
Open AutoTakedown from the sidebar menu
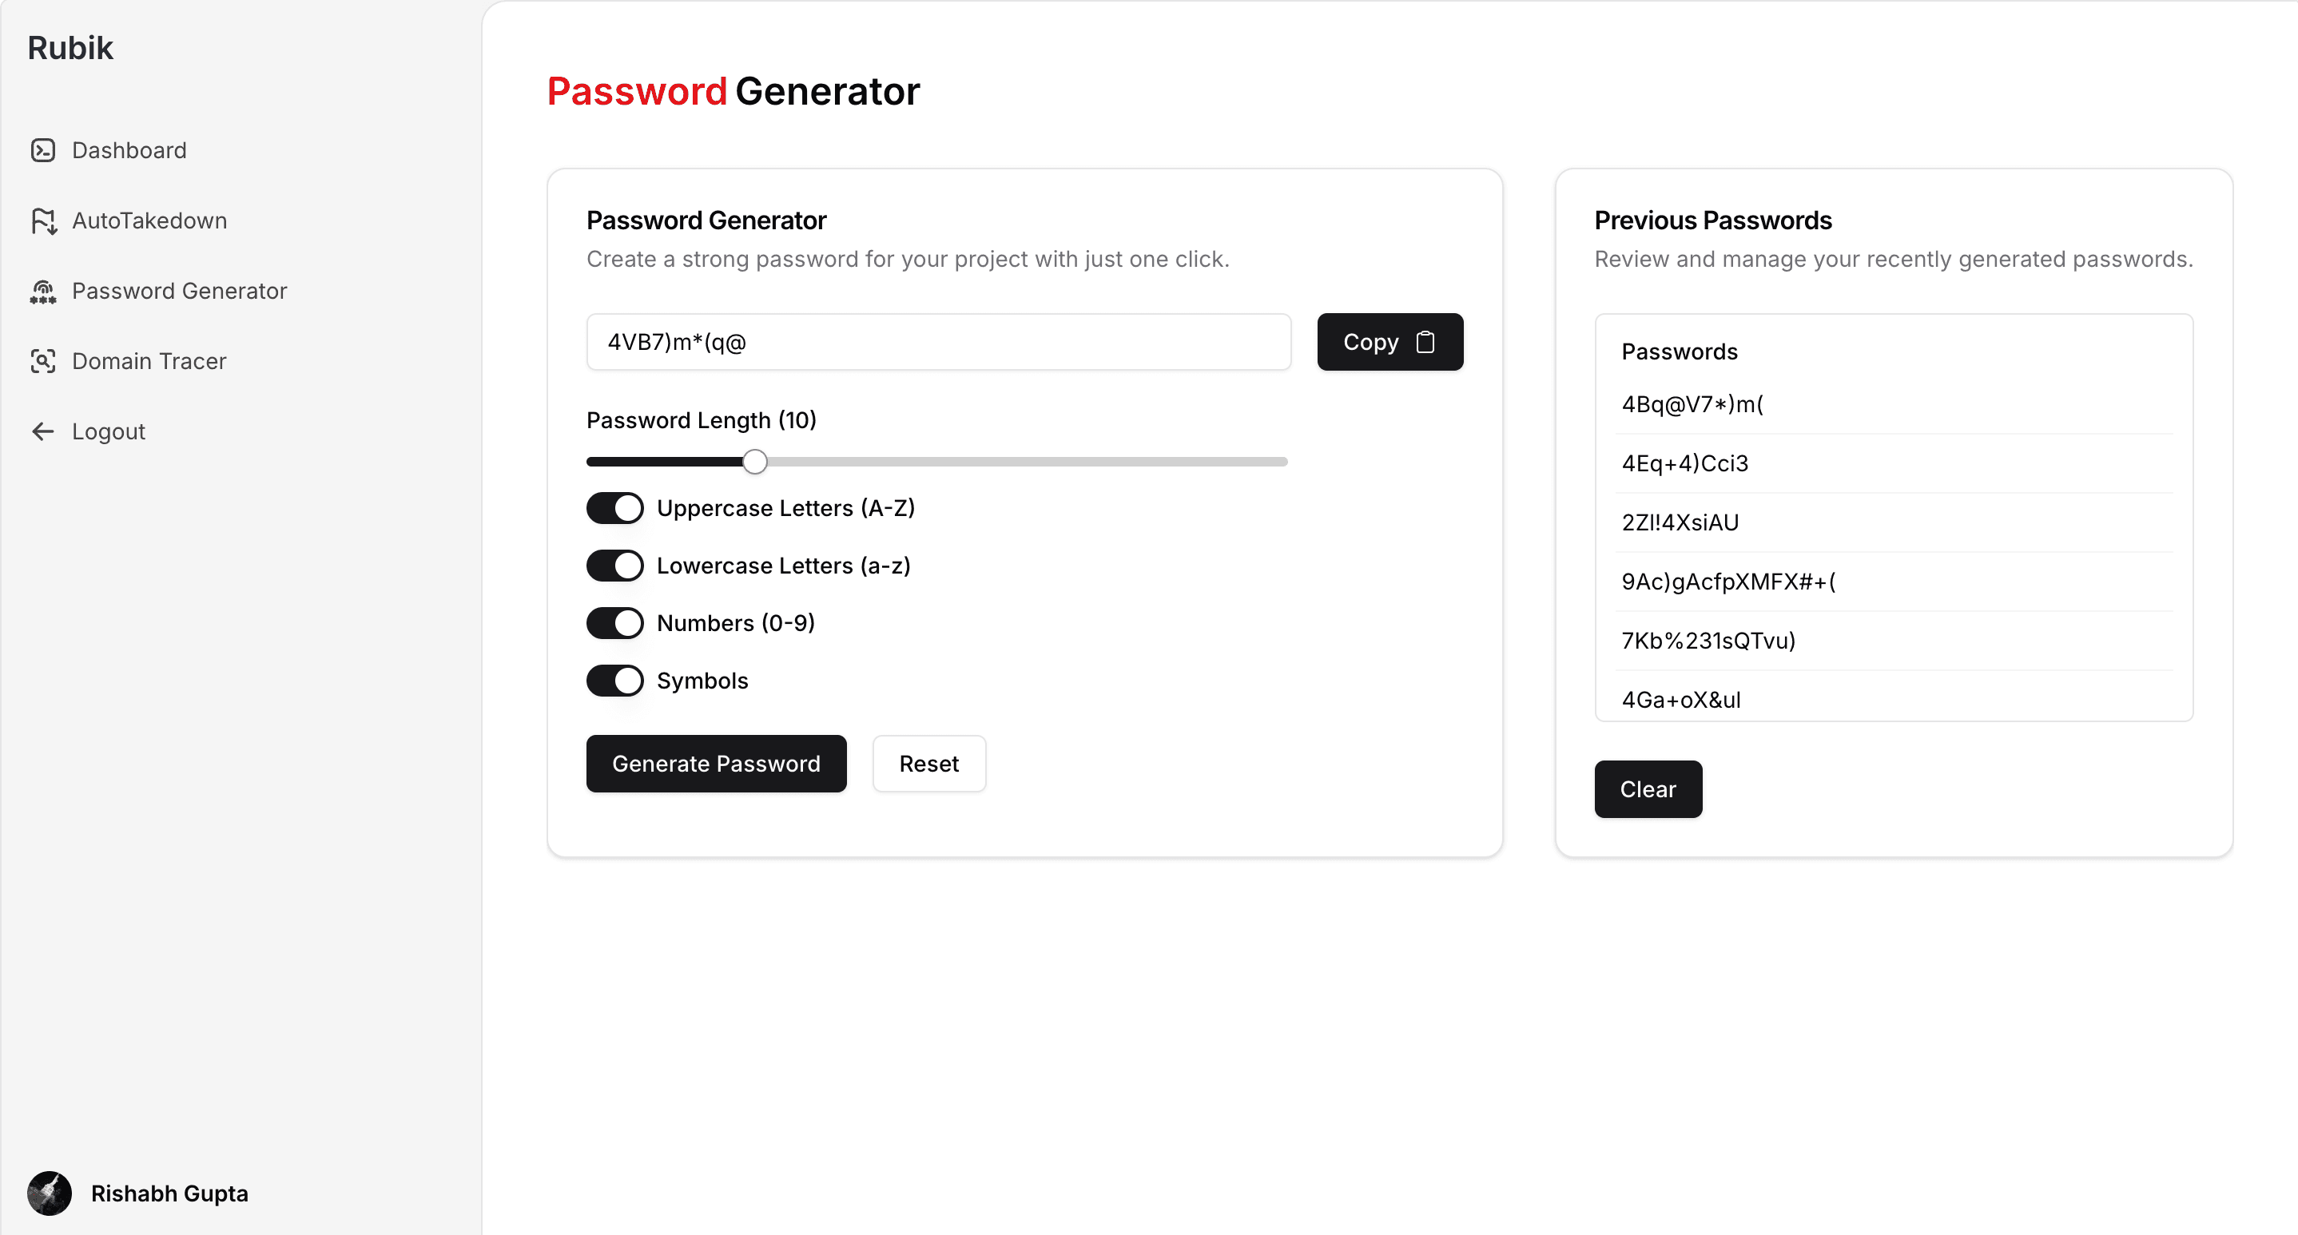[149, 220]
